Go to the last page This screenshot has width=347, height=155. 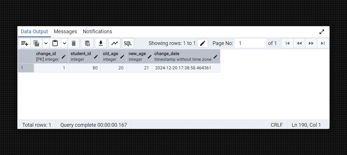(x=323, y=43)
